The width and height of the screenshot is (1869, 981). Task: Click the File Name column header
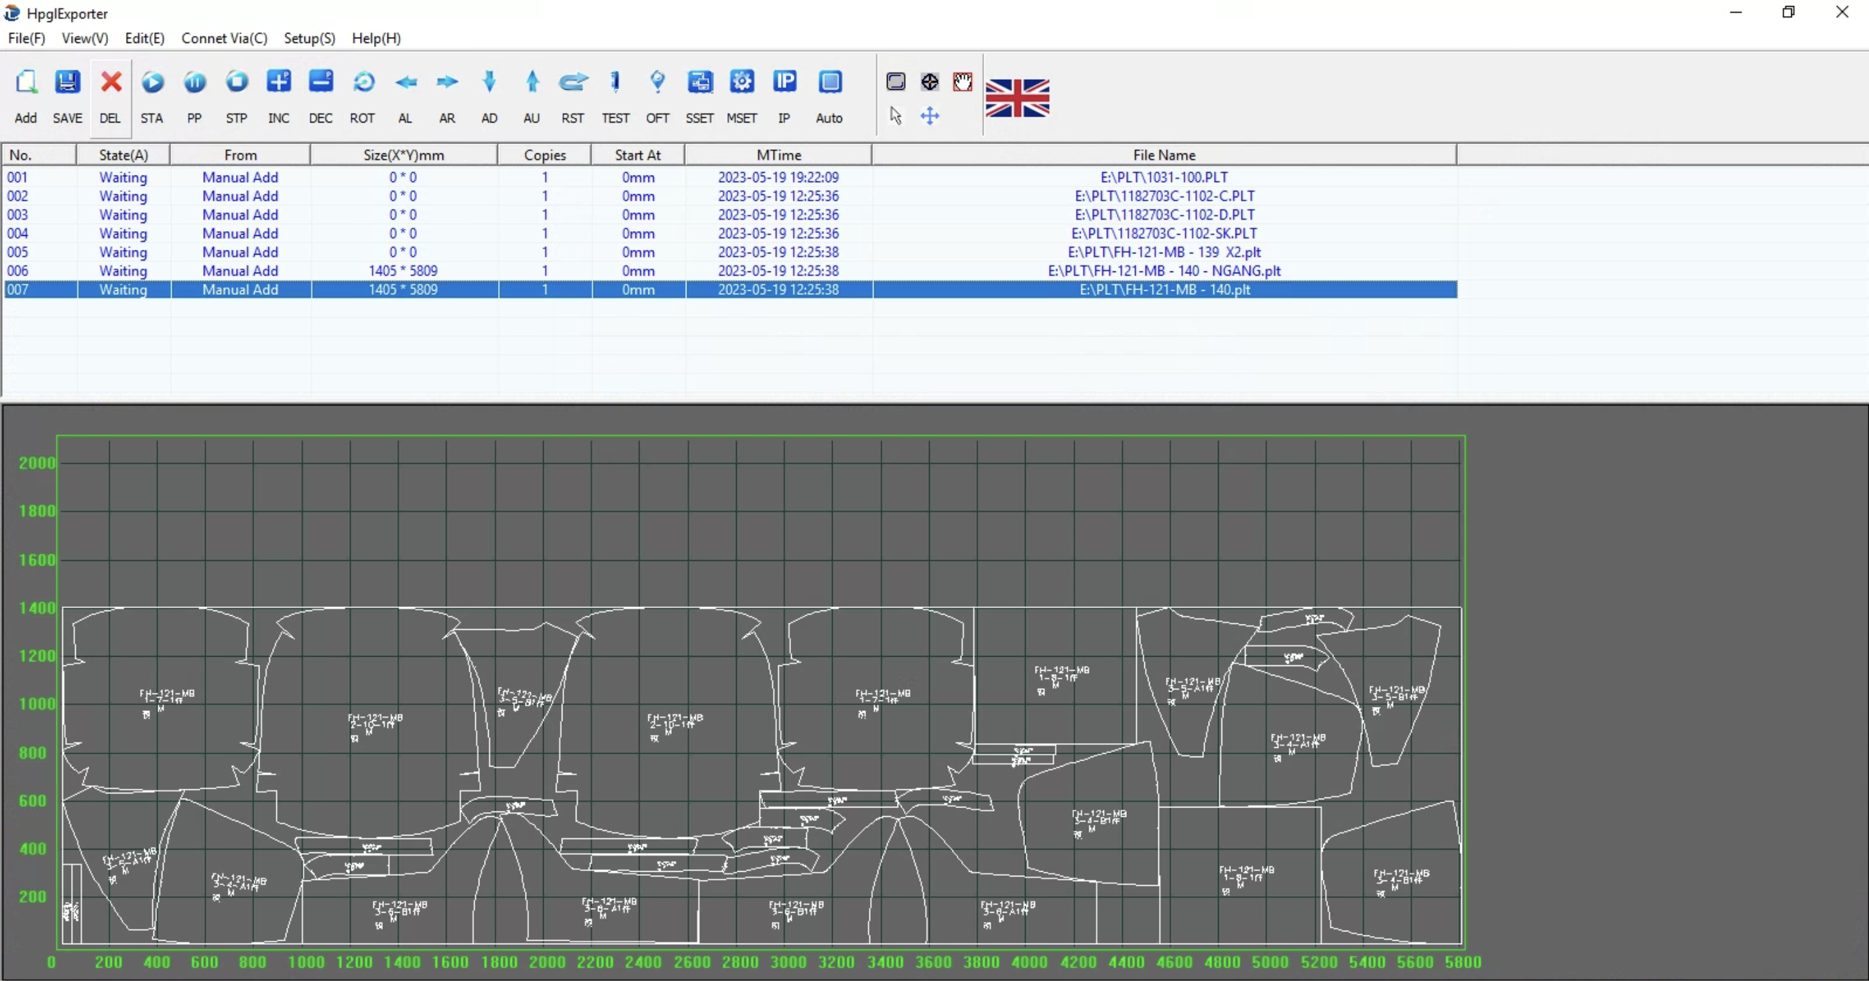tap(1164, 154)
